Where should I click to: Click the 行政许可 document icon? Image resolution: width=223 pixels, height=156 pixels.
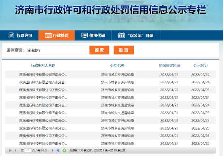click(11, 35)
